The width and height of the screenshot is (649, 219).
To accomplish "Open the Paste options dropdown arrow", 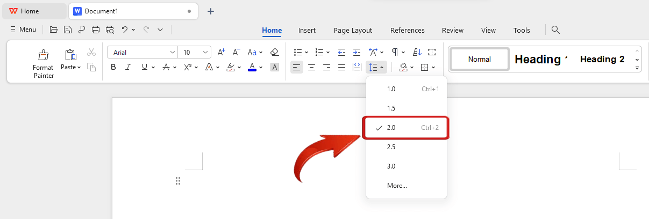I will pyautogui.click(x=79, y=68).
